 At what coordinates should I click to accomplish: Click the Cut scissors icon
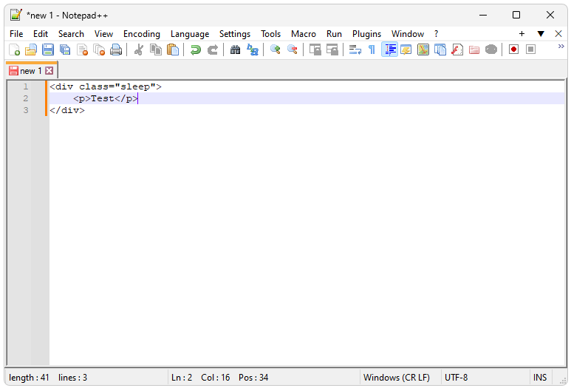(x=138, y=50)
